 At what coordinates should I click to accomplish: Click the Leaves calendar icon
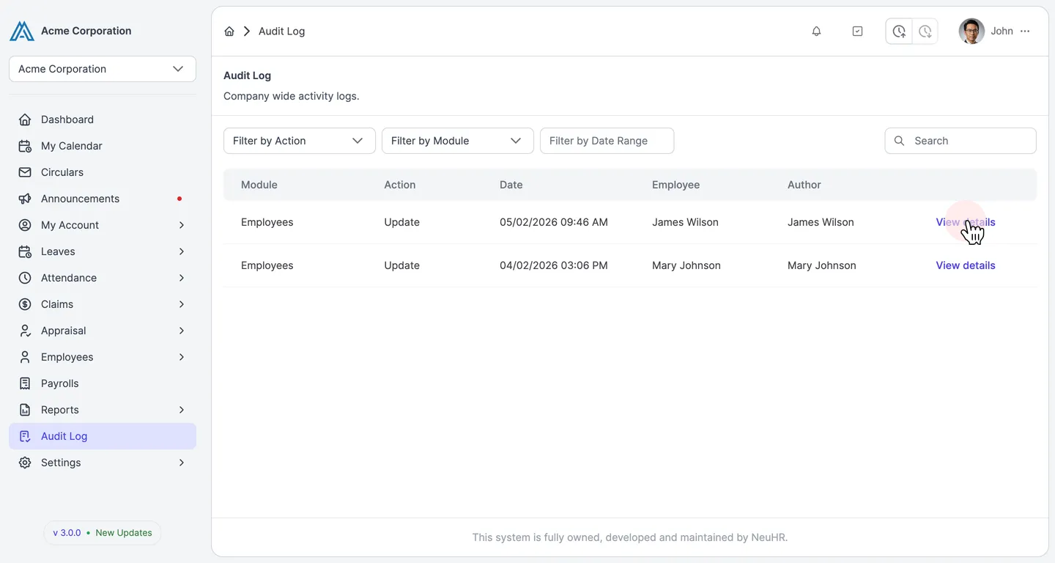coord(25,251)
